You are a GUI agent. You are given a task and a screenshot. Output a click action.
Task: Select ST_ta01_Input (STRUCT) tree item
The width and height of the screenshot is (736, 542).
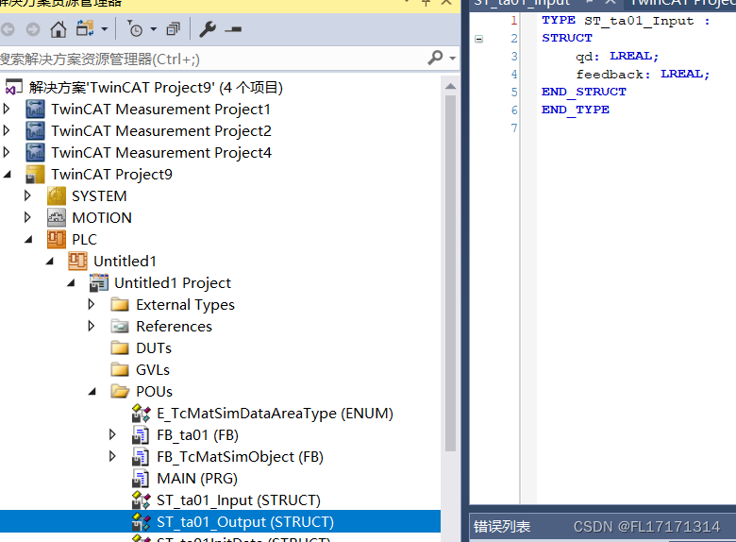point(239,500)
